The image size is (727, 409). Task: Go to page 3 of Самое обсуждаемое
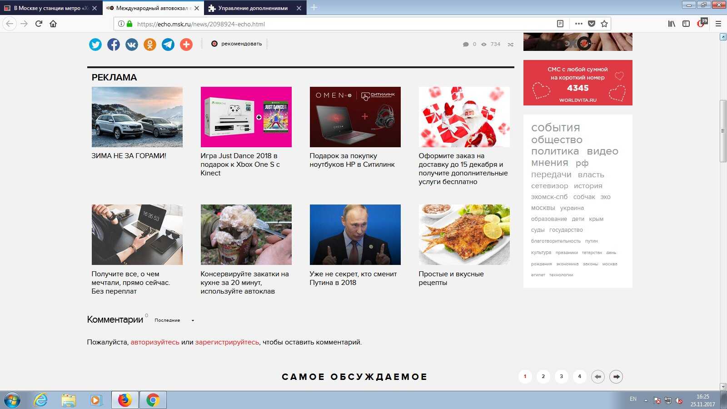click(x=562, y=377)
